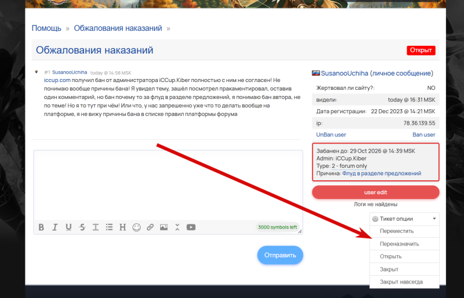Click the NO value of Жертвовал ли сайту
Image resolution: width=464 pixels, height=298 pixels.
(431, 88)
